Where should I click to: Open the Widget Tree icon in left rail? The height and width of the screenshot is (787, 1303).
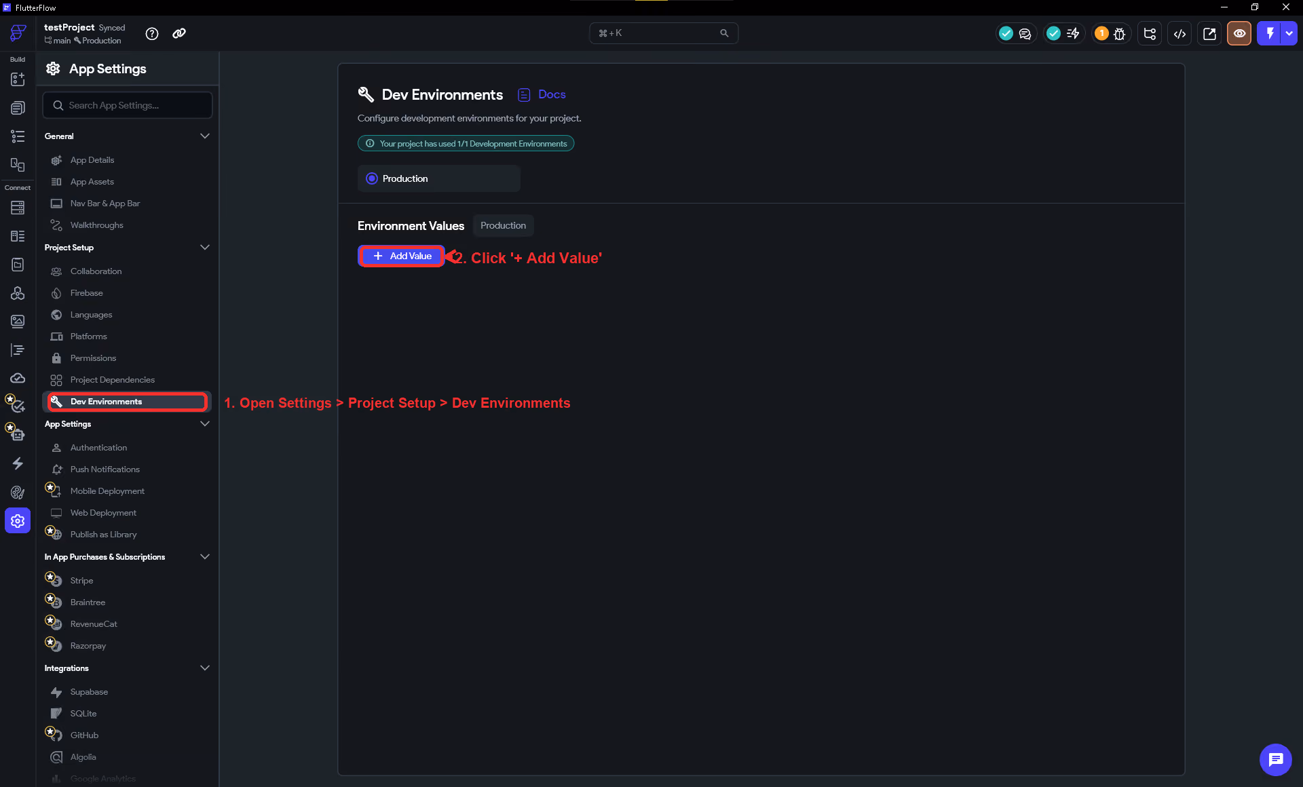click(18, 136)
